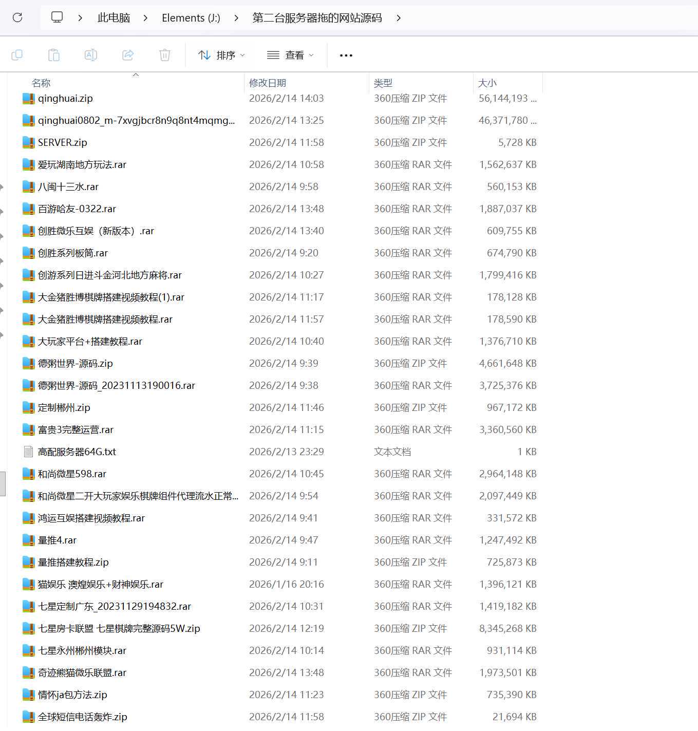Image resolution: width=698 pixels, height=731 pixels.
Task: Expand the chevron after the PC icon
Action: pyautogui.click(x=80, y=18)
